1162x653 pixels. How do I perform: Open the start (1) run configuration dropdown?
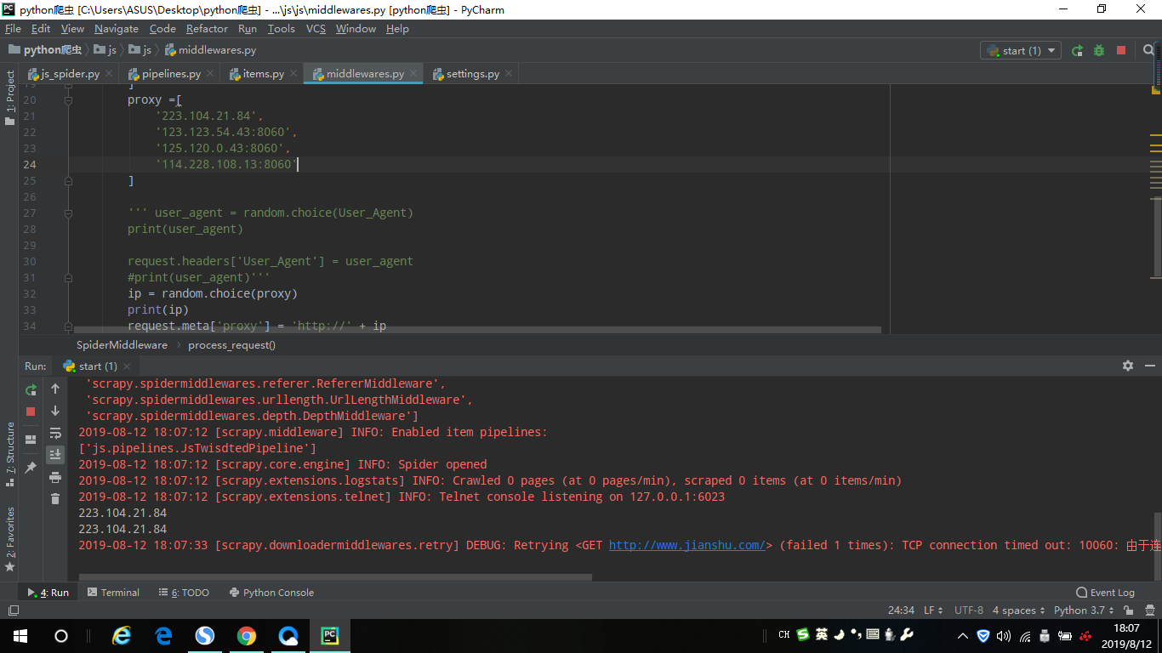(1021, 50)
